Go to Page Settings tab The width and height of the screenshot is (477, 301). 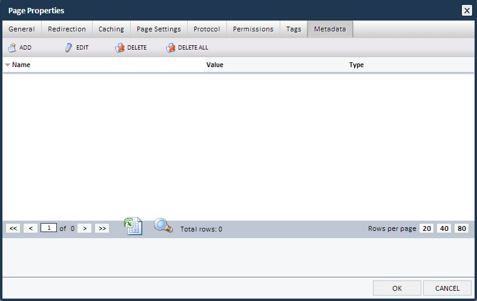pos(159,29)
